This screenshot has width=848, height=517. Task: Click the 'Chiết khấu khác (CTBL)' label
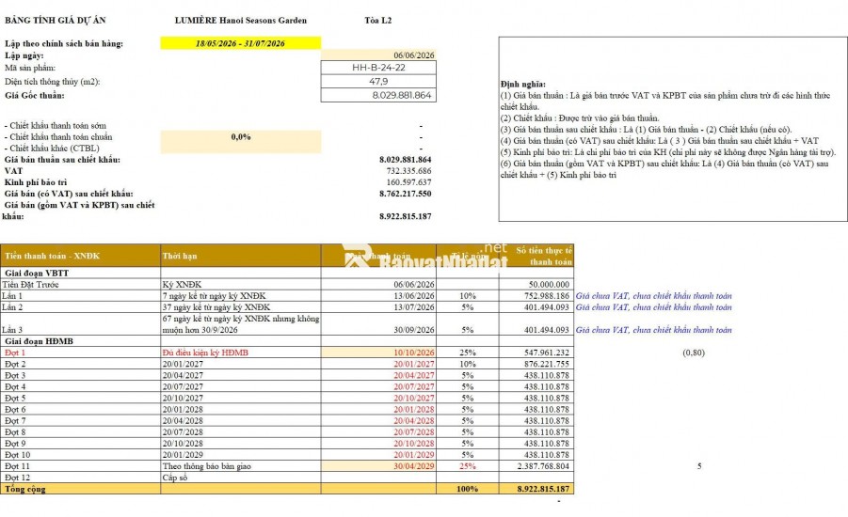[x=52, y=148]
